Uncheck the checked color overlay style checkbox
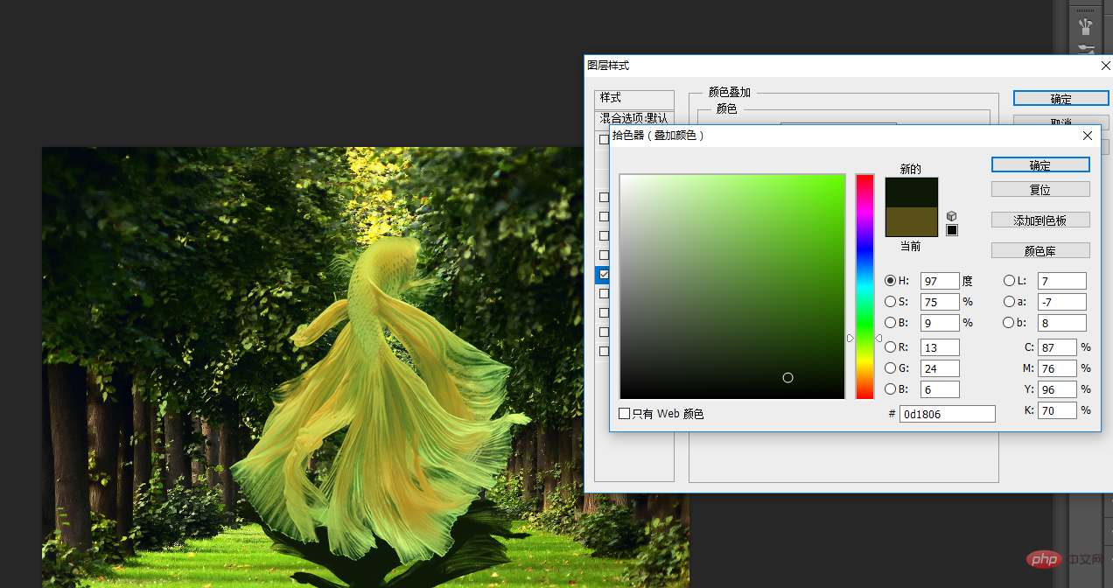The image size is (1113, 588). coord(604,275)
